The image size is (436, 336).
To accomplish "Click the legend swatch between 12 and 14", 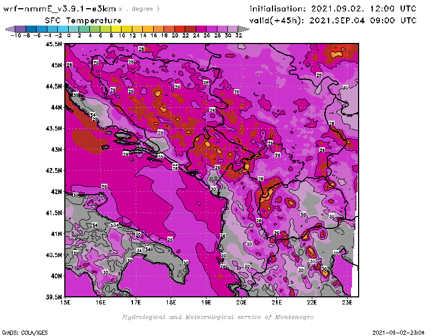I will pyautogui.click(x=137, y=29).
